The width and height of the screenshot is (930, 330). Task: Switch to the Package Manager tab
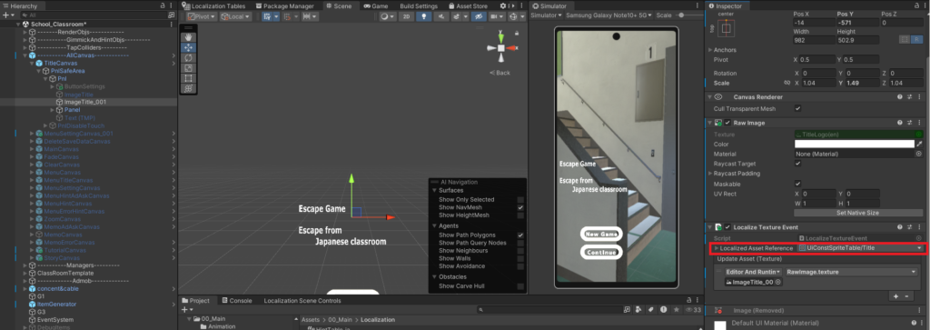[x=284, y=6]
